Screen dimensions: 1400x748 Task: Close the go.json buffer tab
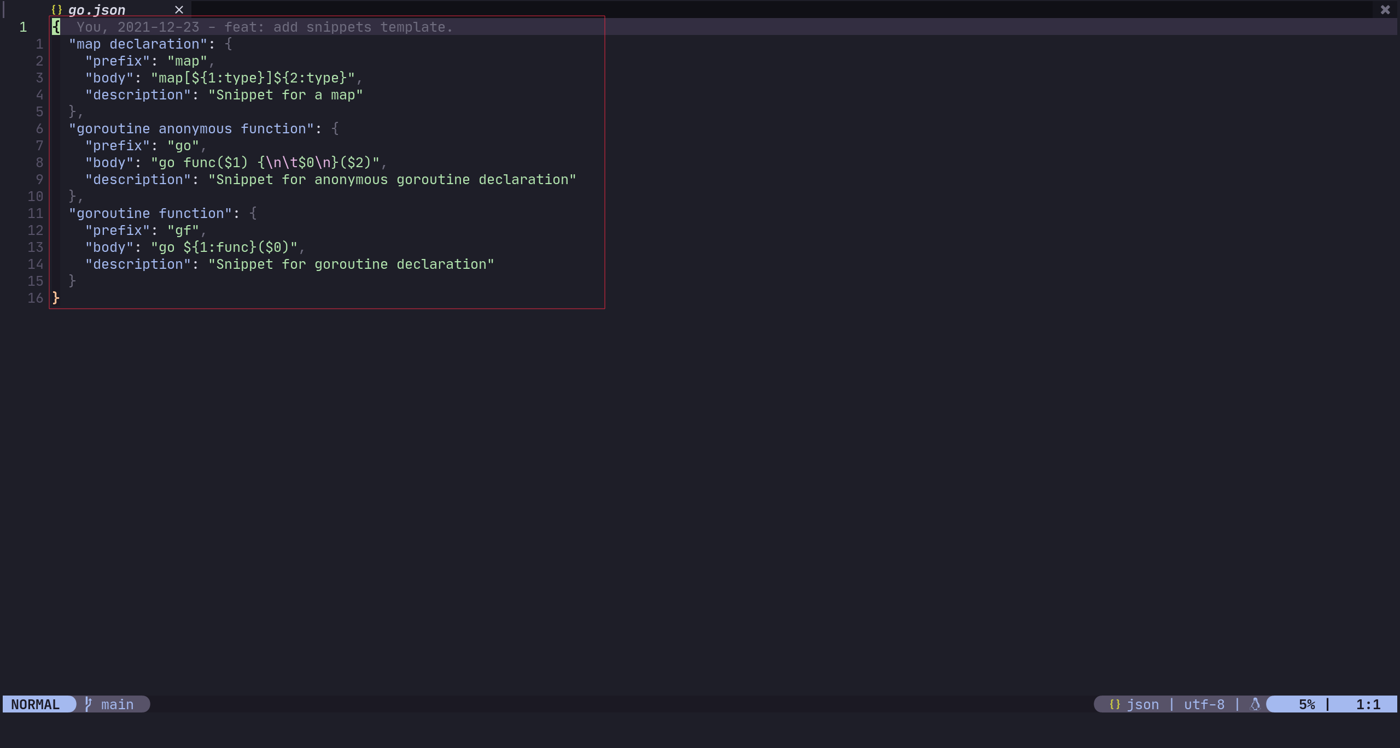[179, 10]
